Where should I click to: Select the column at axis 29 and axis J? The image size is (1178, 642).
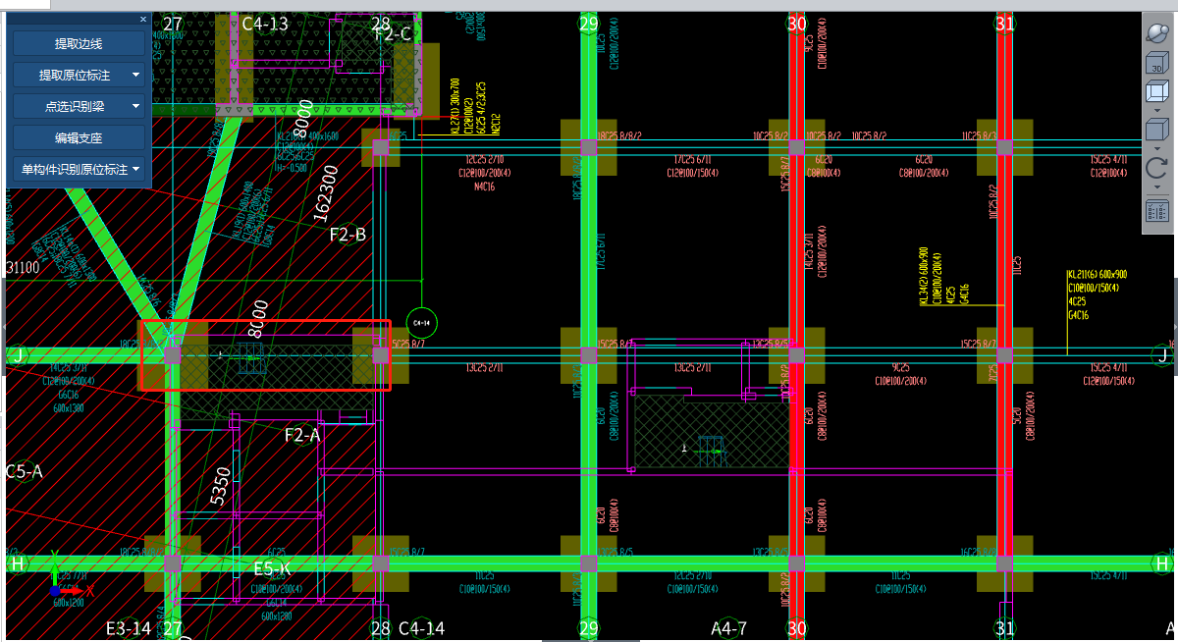pos(589,355)
